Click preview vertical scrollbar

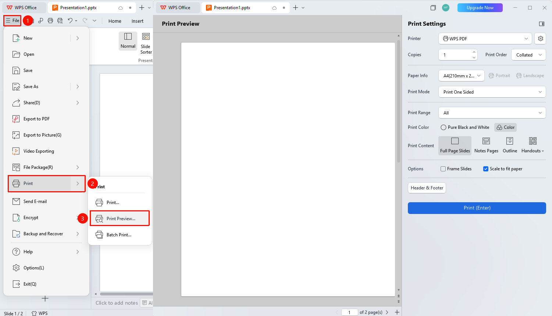[399, 101]
